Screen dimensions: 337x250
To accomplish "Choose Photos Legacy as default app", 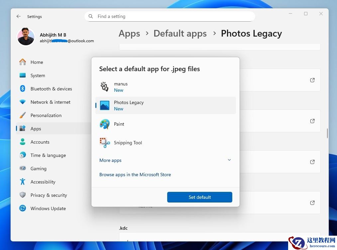I will pos(165,105).
